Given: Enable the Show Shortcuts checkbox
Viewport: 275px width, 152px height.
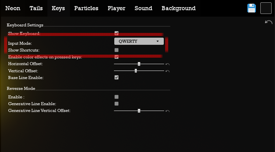Looking at the screenshot, I should point(116,50).
